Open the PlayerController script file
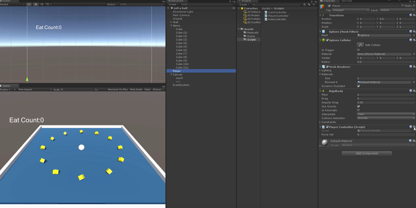This screenshot has height=208, width=416. pyautogui.click(x=278, y=16)
